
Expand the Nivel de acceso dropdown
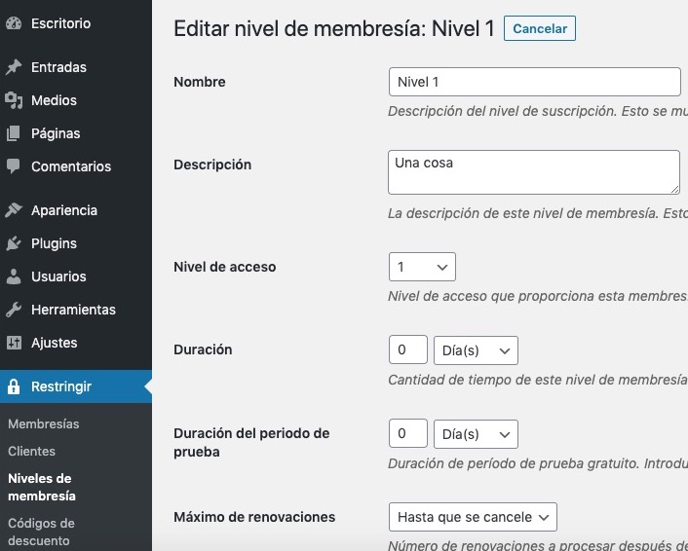pos(422,267)
